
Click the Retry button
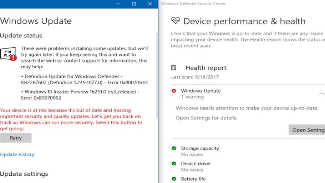(16, 138)
